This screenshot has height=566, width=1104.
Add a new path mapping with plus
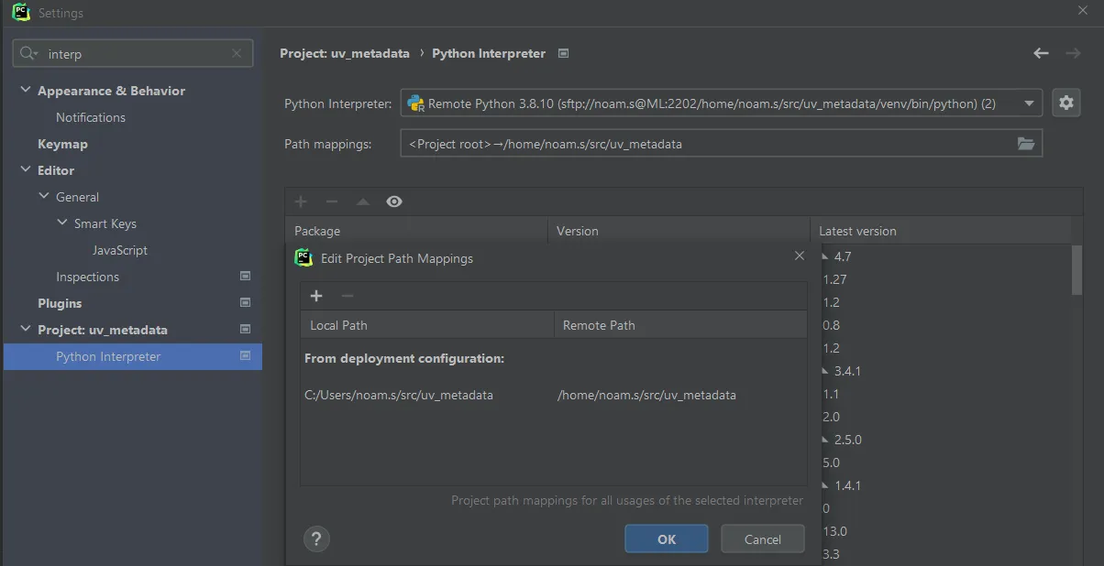pyautogui.click(x=316, y=296)
